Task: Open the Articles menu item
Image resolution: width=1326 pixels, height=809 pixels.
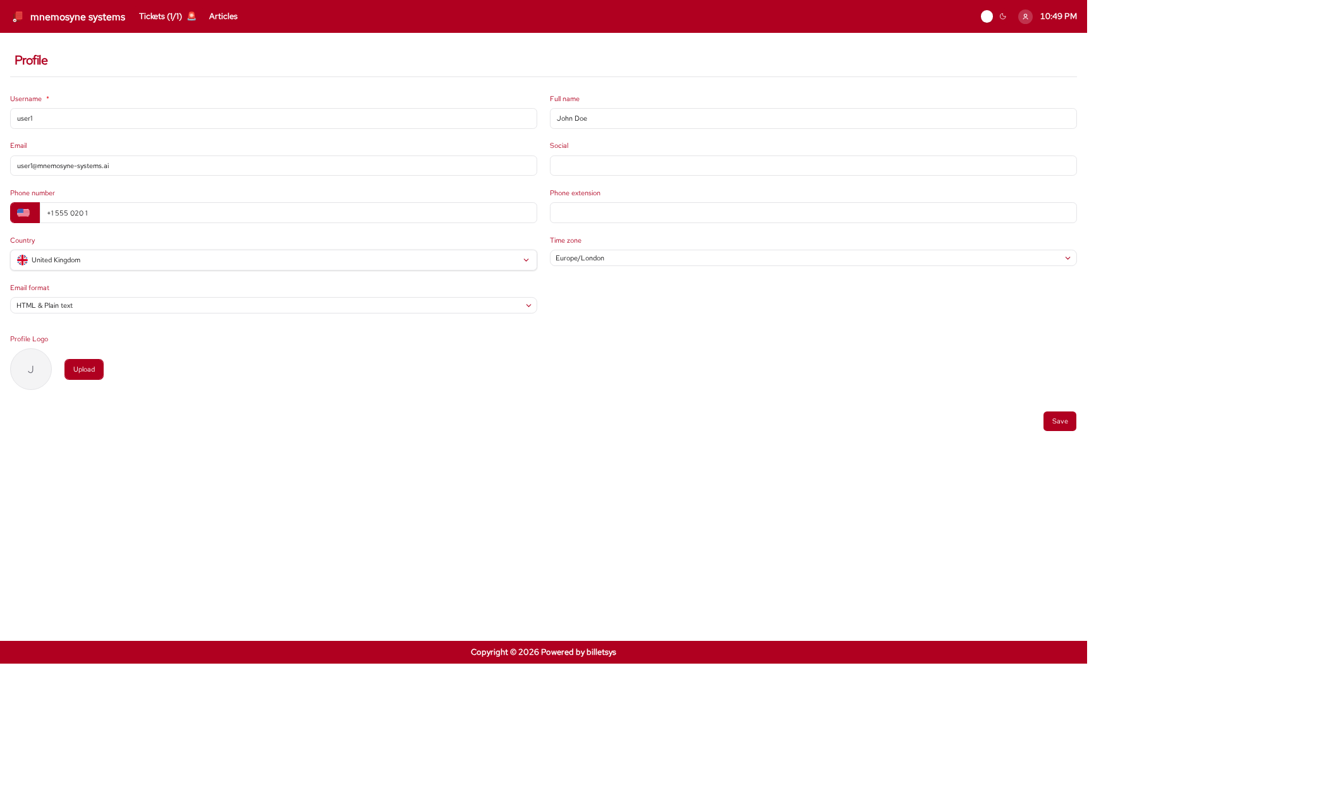Action: (223, 16)
